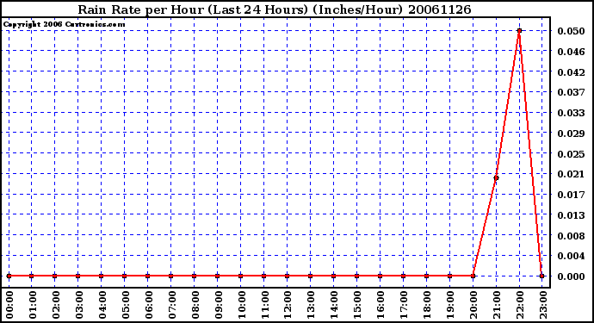Click the 0.033 y-axis label
The width and height of the screenshot is (594, 323).
[571, 113]
